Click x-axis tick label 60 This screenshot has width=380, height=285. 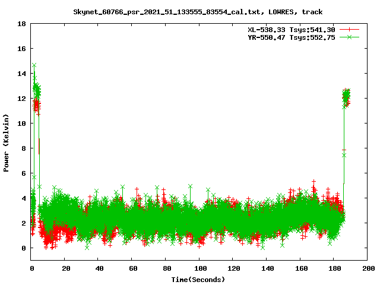pos(133,268)
